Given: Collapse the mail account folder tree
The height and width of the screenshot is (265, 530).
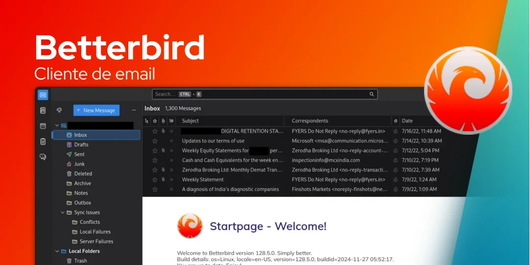Looking at the screenshot, I should [57, 125].
